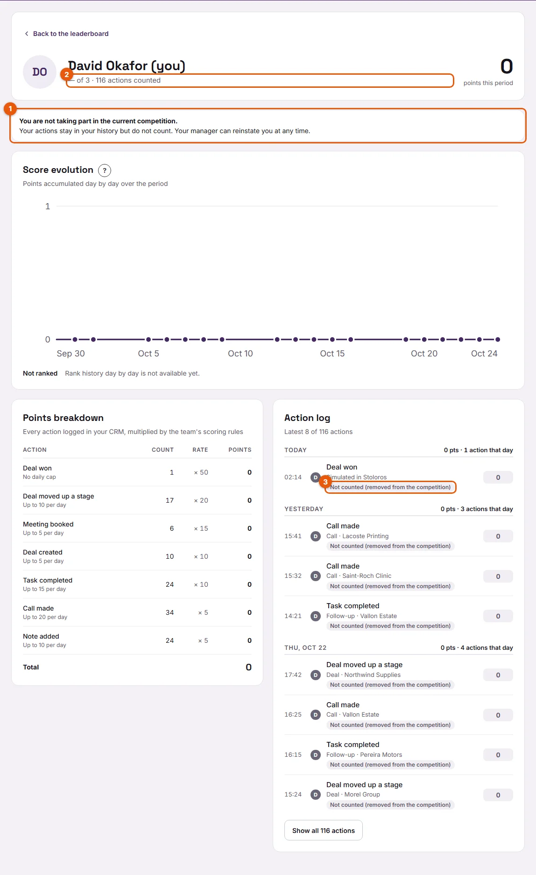Click "Call · Lacoste Printing" entry detail

point(358,536)
